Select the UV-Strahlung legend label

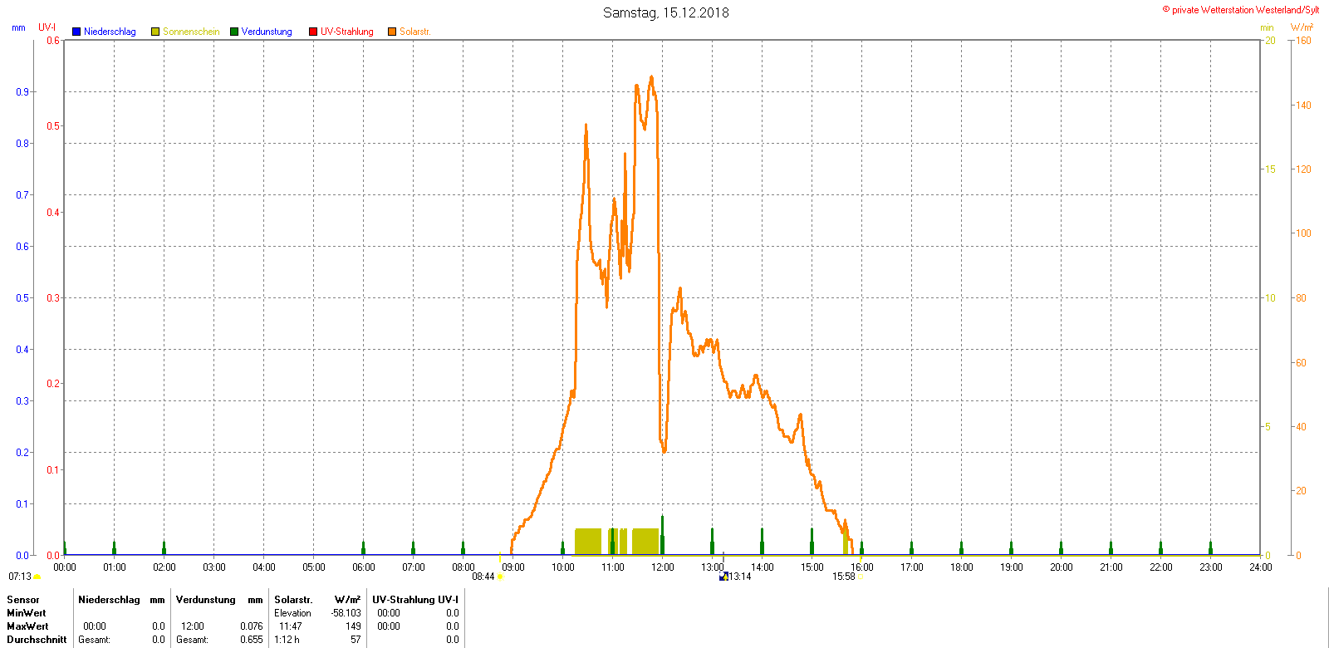click(x=347, y=32)
